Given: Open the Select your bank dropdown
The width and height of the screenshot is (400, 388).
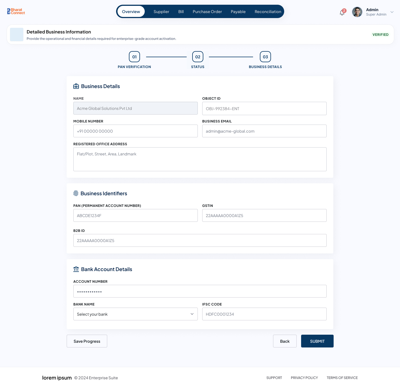Looking at the screenshot, I should point(136,314).
